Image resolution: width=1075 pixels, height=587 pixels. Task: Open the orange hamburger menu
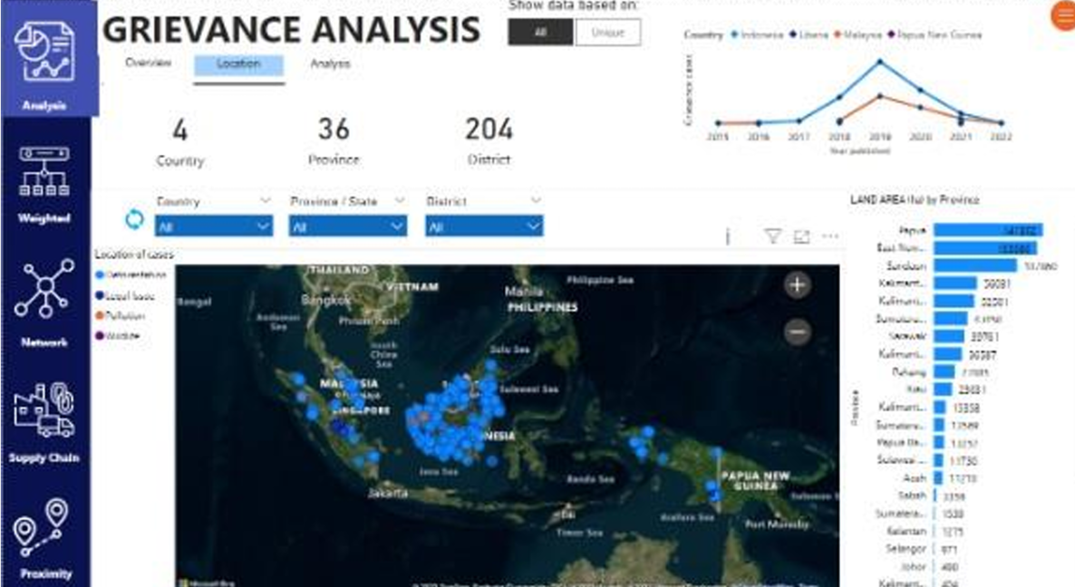tap(1063, 15)
